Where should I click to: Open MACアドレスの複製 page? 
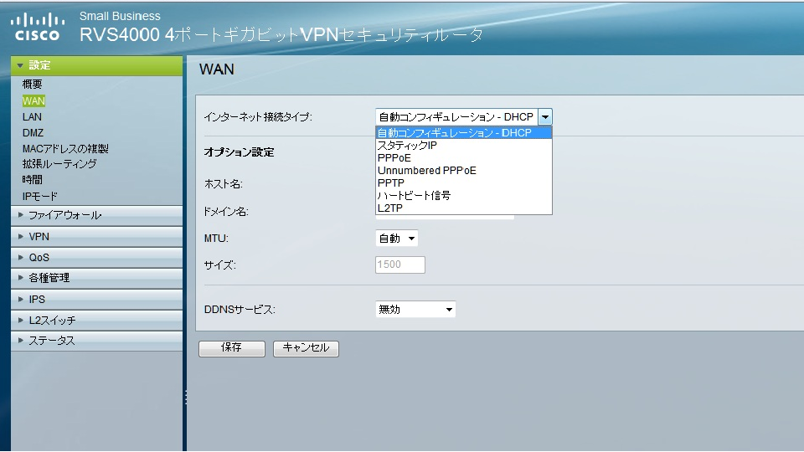coord(65,149)
